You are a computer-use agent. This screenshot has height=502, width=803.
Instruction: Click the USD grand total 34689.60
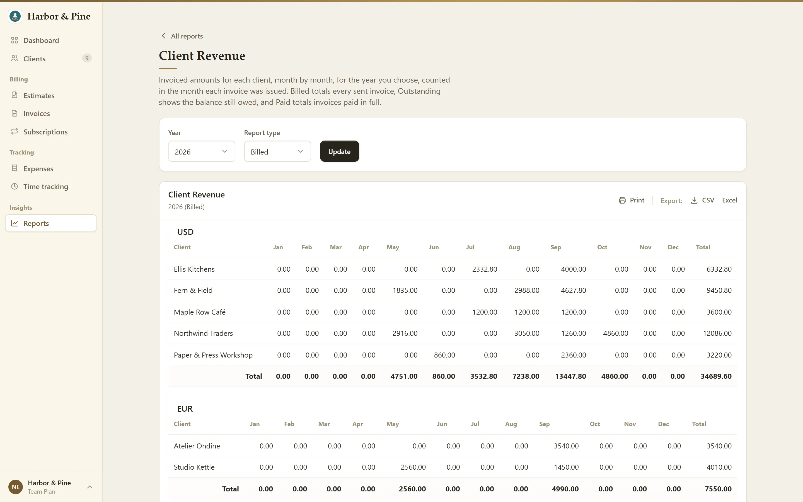716,376
